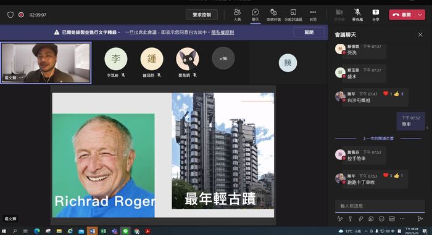Open LINE app from the taskbar

(126, 231)
